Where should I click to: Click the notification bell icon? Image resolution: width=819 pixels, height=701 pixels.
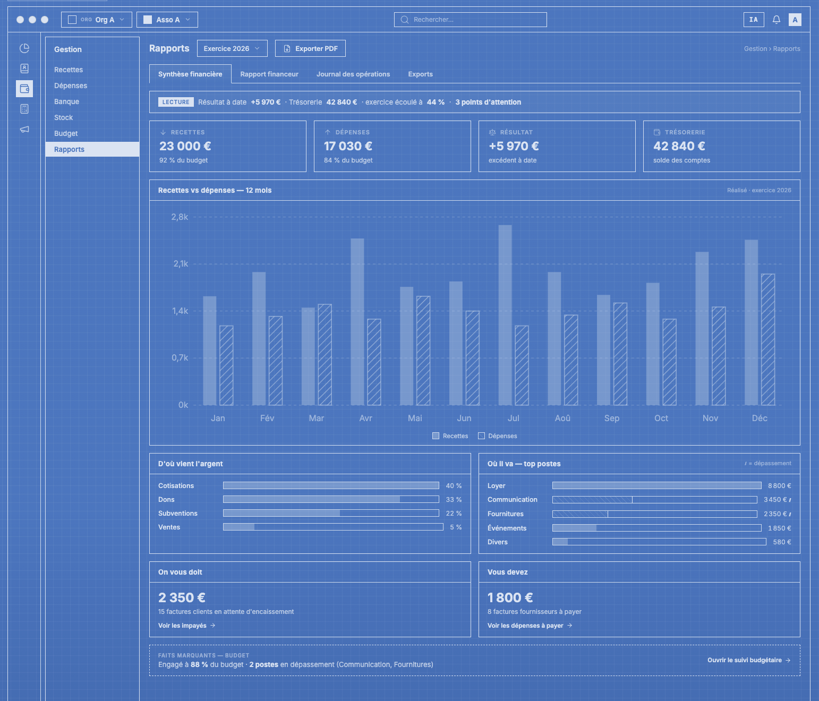coord(777,20)
